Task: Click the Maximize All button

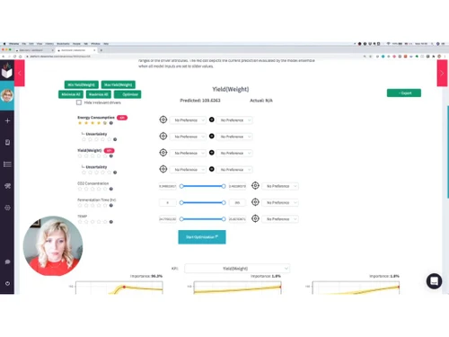Action: pos(99,94)
